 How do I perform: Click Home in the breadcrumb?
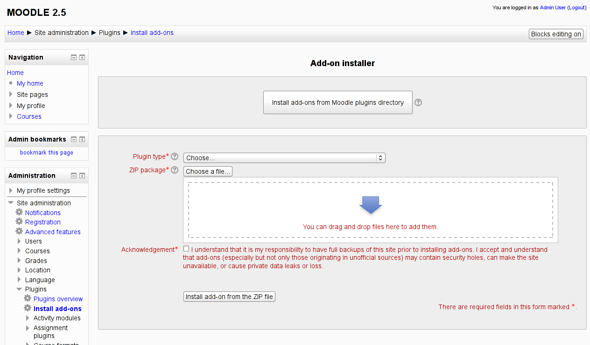tap(16, 33)
